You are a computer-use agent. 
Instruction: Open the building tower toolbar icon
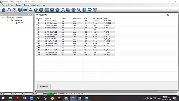[84, 10]
